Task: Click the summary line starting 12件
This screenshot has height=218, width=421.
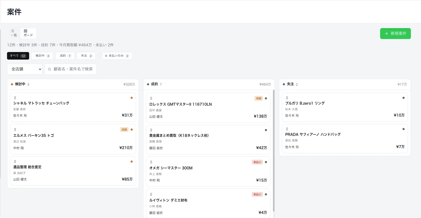Action: pos(60,45)
